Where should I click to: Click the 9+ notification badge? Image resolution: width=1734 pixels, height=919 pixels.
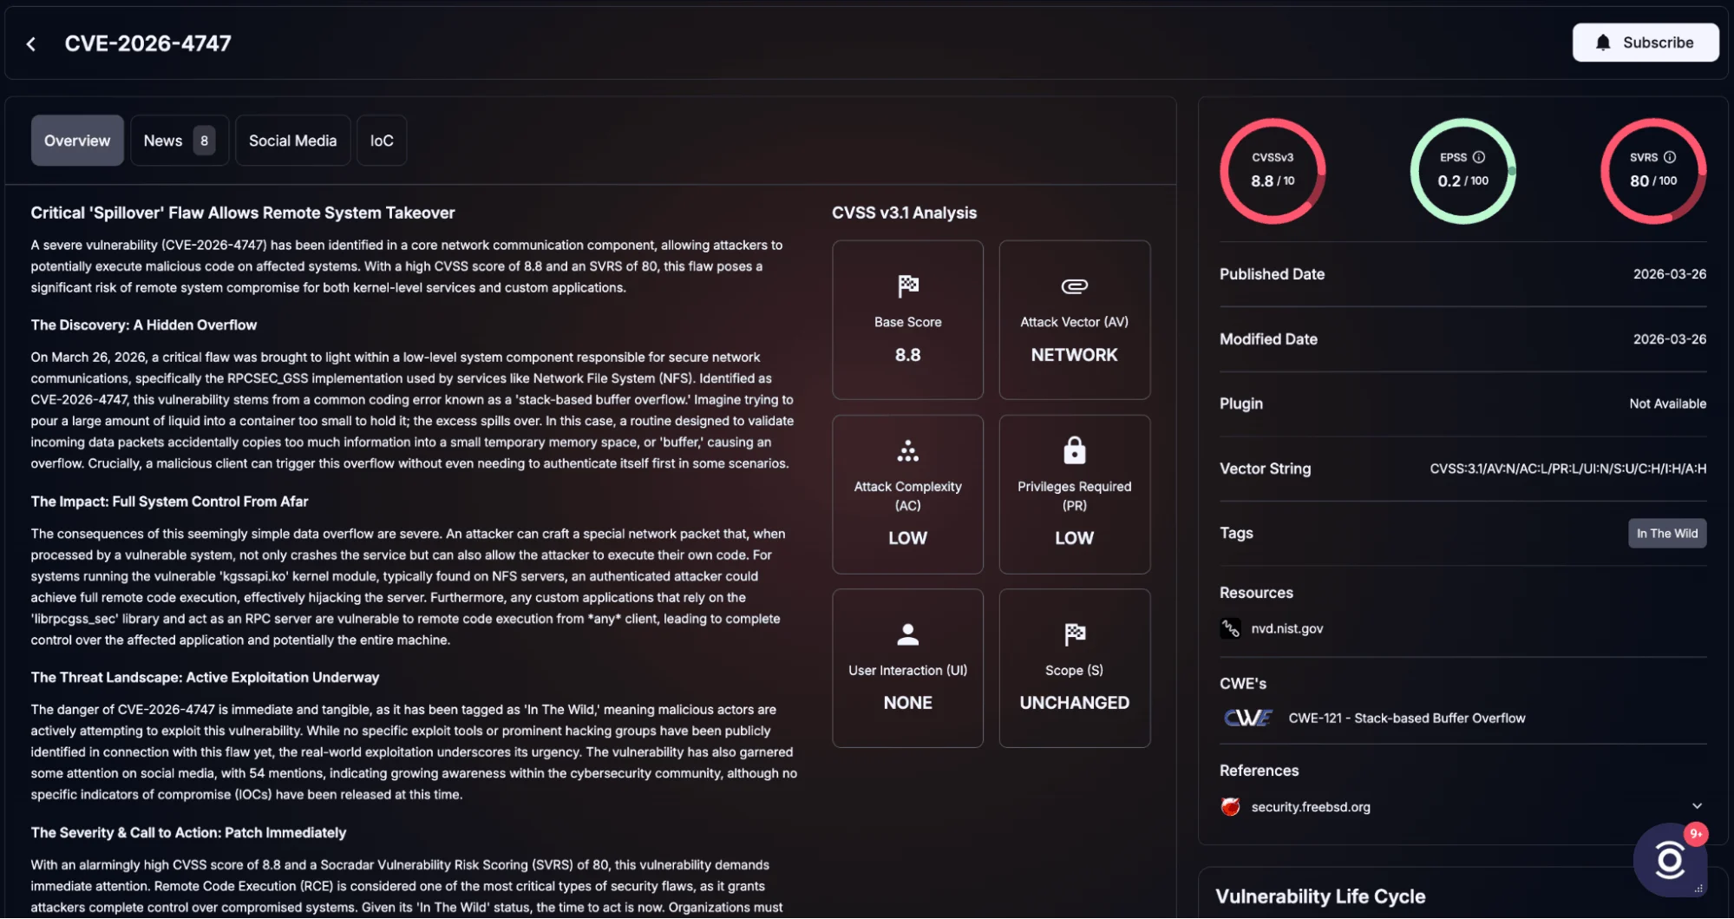tap(1695, 834)
